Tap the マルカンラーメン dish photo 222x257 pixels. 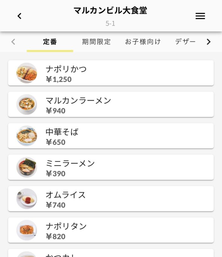coord(27,104)
